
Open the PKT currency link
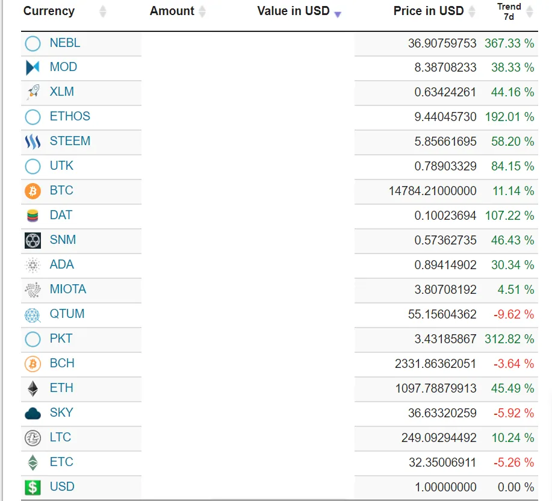coord(61,338)
